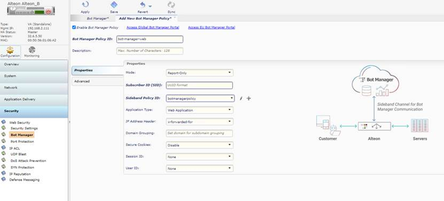Open Security Settings tree item
The height and width of the screenshot is (201, 444).
tap(24, 128)
